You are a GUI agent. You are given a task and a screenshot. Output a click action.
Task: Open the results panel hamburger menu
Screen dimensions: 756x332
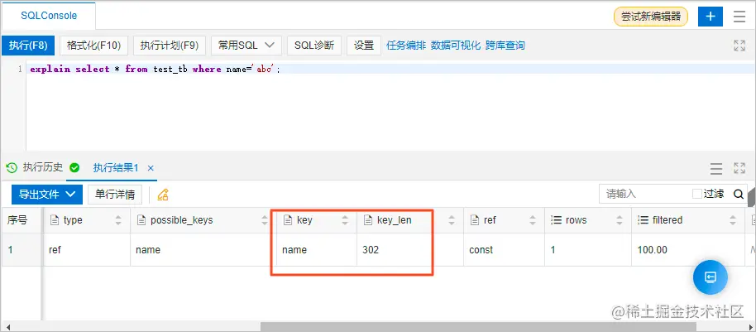[716, 168]
